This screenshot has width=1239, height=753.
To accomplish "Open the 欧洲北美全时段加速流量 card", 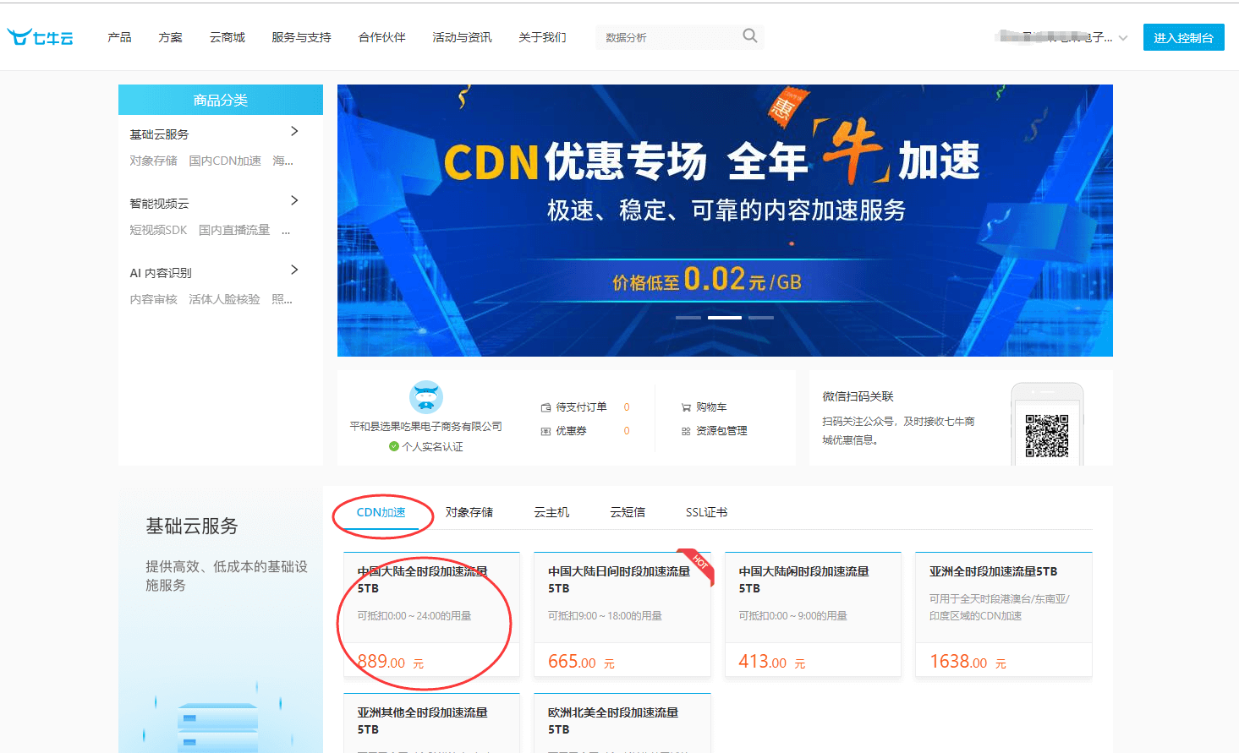I will click(622, 723).
